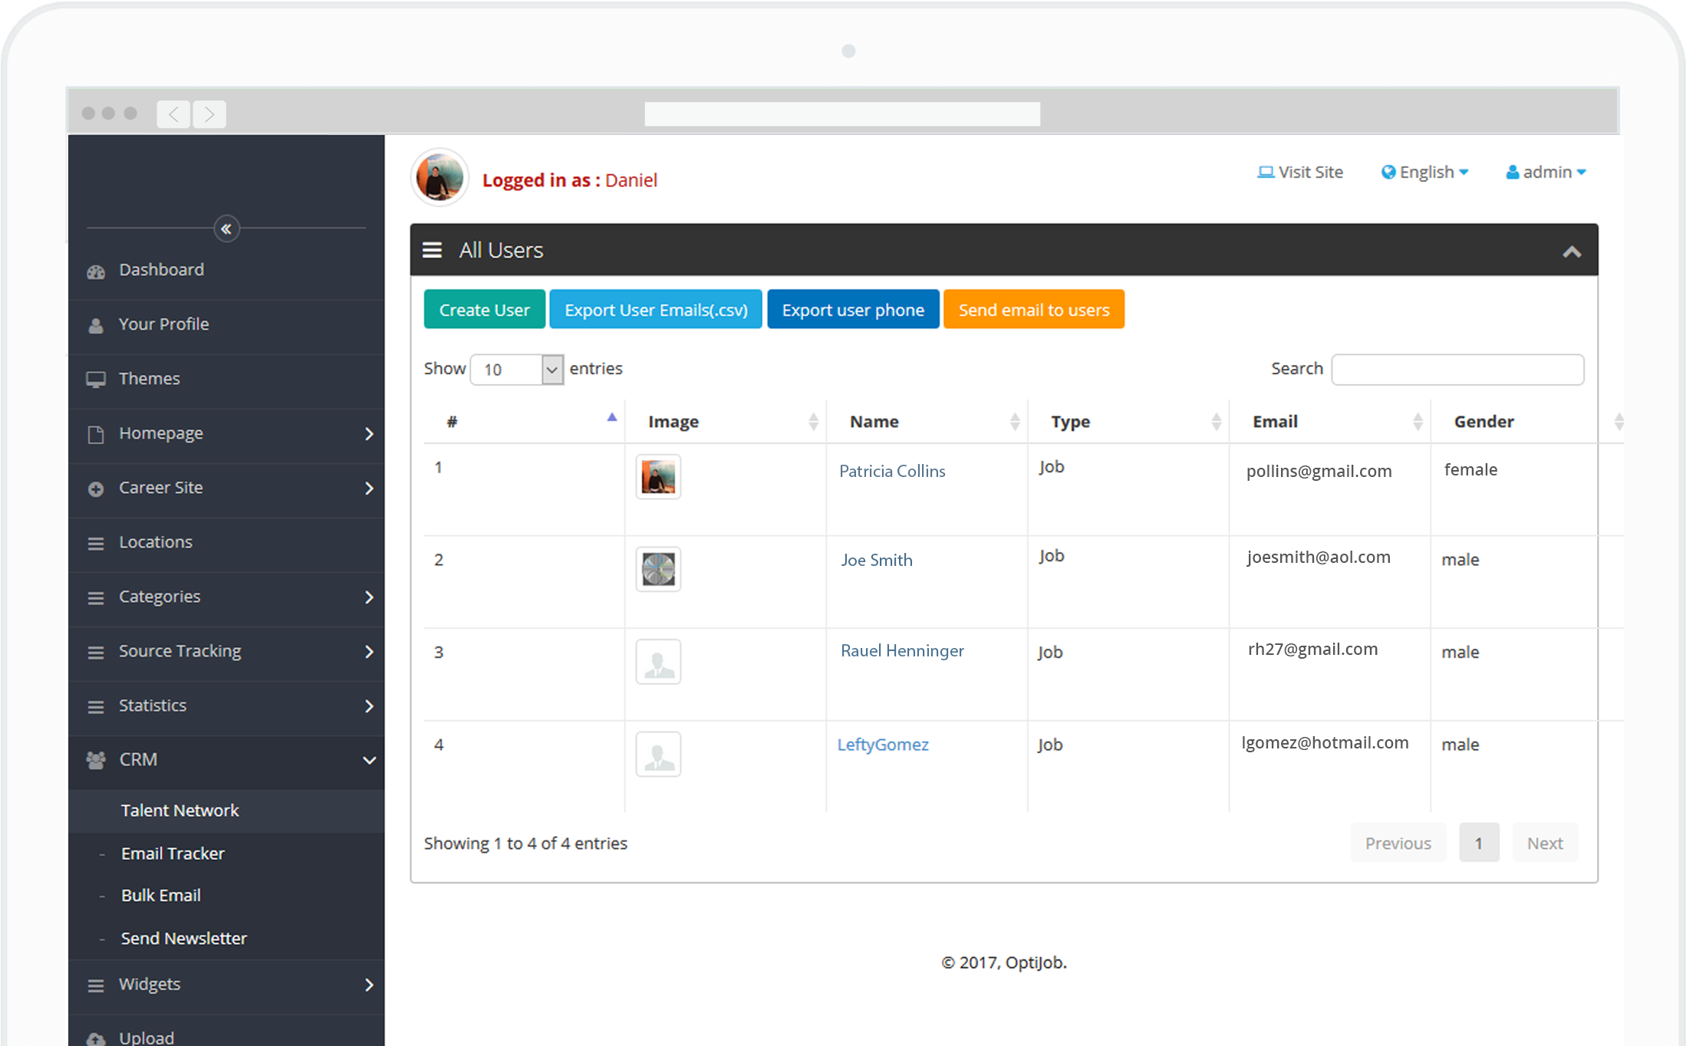Open Joe Smith's image thumbnail

tap(658, 569)
